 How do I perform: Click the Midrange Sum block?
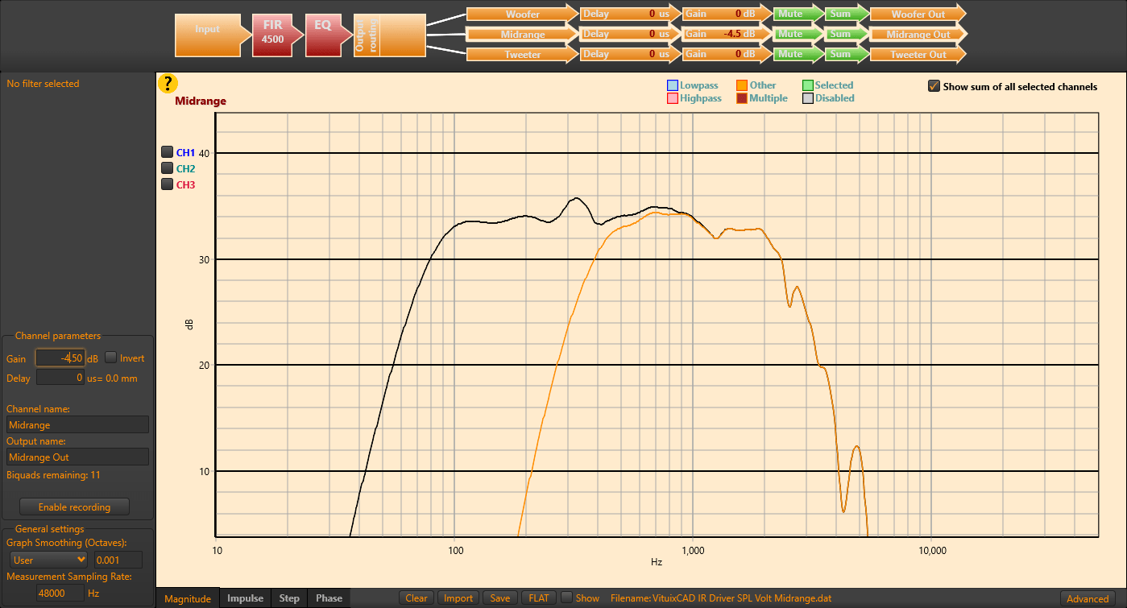point(847,34)
